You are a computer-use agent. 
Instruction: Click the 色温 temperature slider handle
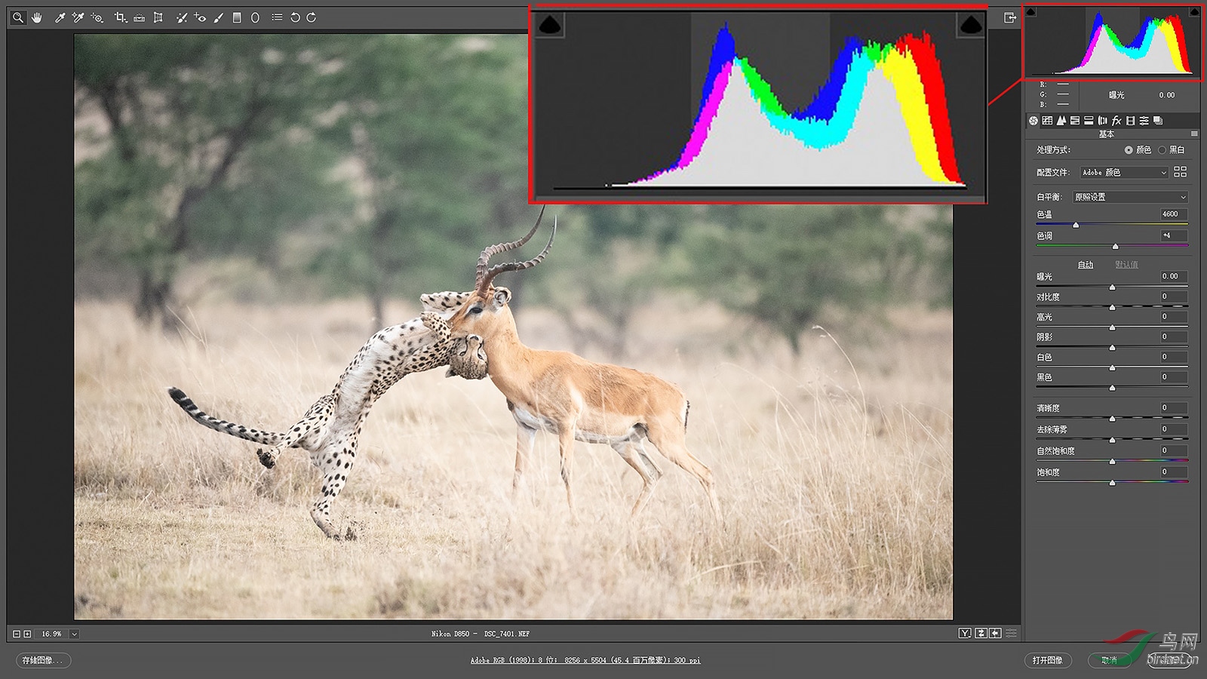pos(1076,225)
